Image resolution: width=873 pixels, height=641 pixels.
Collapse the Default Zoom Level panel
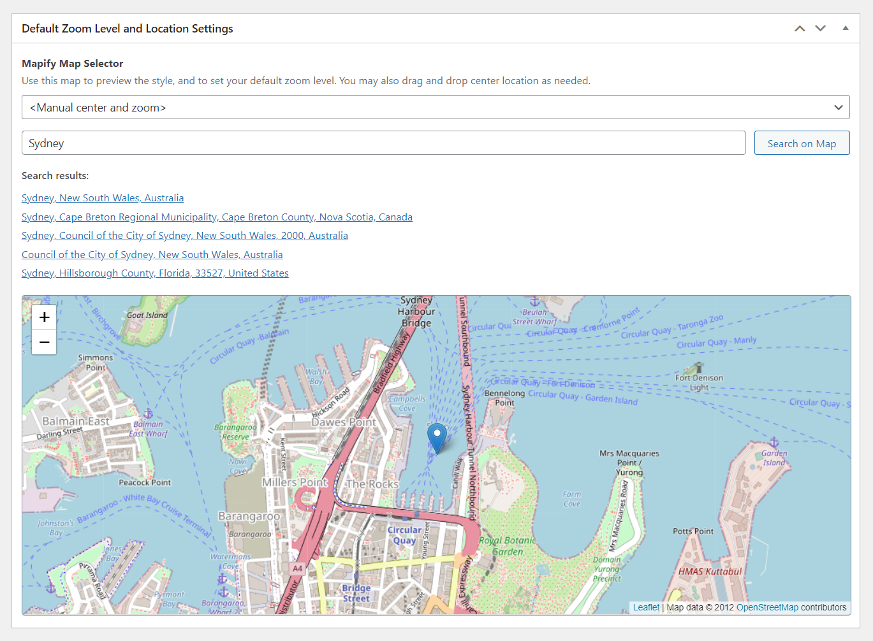pos(846,28)
